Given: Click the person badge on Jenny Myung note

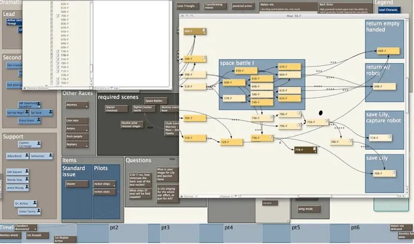Looking at the screenshot, I should click(26, 187).
